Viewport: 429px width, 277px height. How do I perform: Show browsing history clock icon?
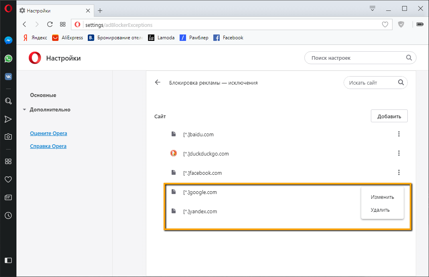pos(8,216)
